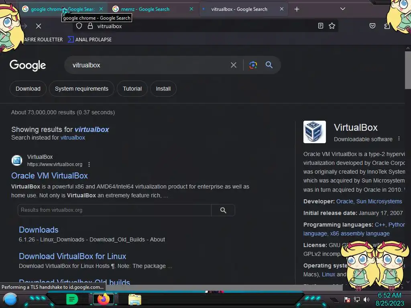The image size is (411, 308).
Task: Open the Windows Start orb
Action: [10, 300]
